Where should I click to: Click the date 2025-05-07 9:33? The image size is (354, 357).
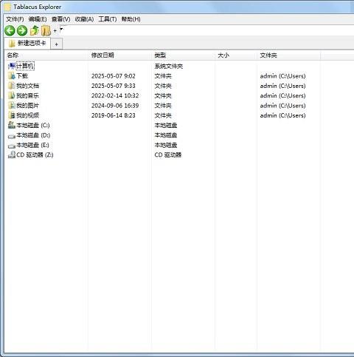tap(114, 86)
